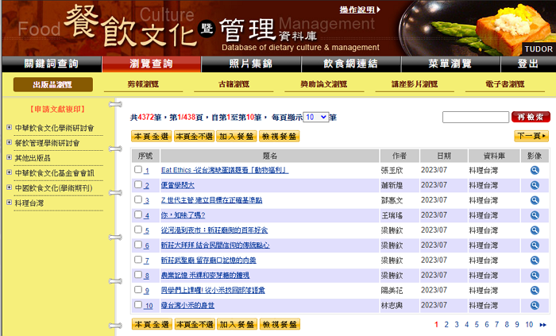Open image magnifier for row 2 便當學問大
Viewport: 556px width, 336px height.
click(x=535, y=185)
